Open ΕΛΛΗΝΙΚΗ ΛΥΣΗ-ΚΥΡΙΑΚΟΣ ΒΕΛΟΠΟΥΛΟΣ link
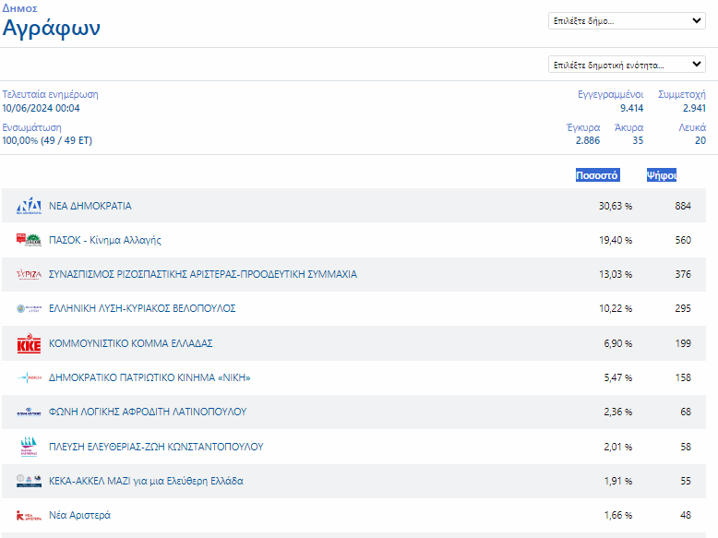 click(x=142, y=308)
